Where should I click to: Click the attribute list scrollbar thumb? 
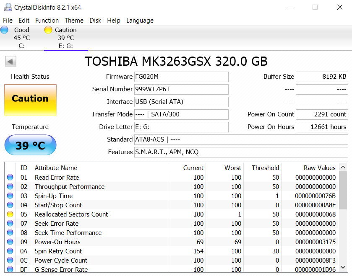(343, 191)
